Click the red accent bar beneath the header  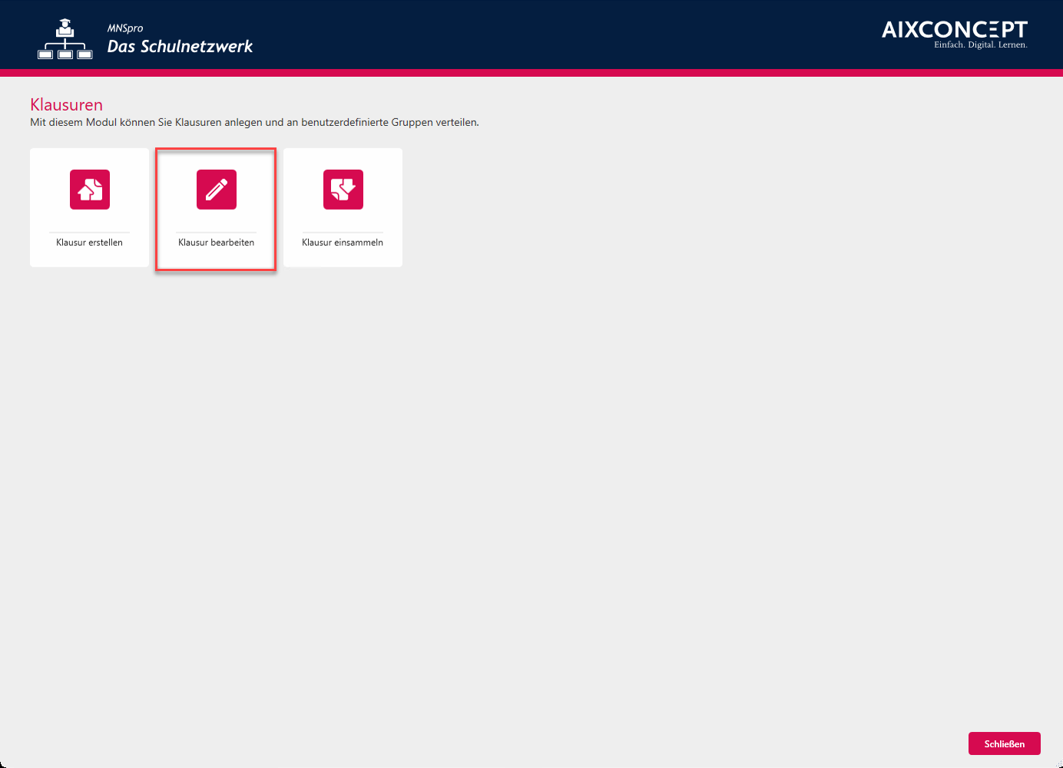click(531, 73)
